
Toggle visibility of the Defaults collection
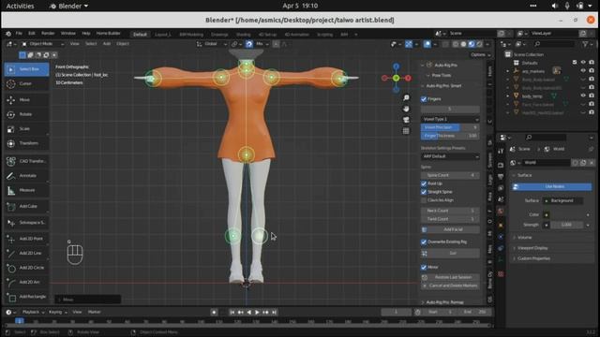(583, 63)
